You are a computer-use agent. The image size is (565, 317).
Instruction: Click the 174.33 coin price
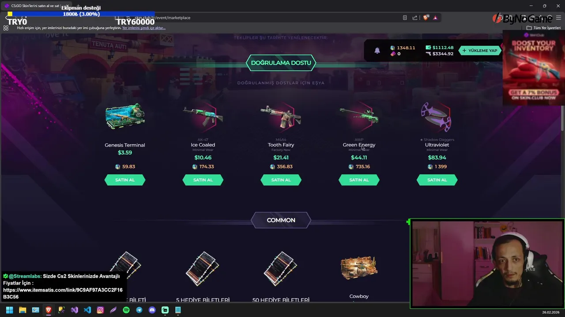coord(207,167)
